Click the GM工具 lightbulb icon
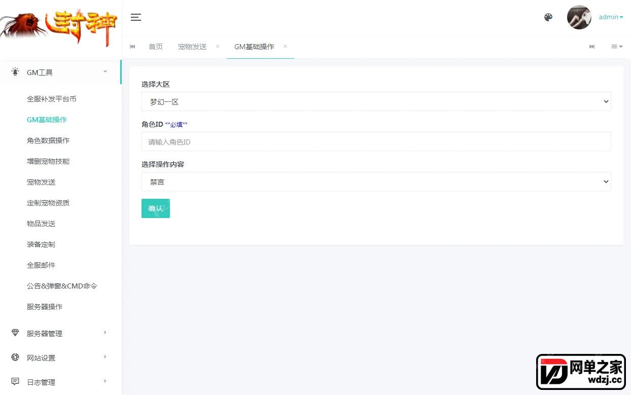The height and width of the screenshot is (395, 631). tap(15, 72)
